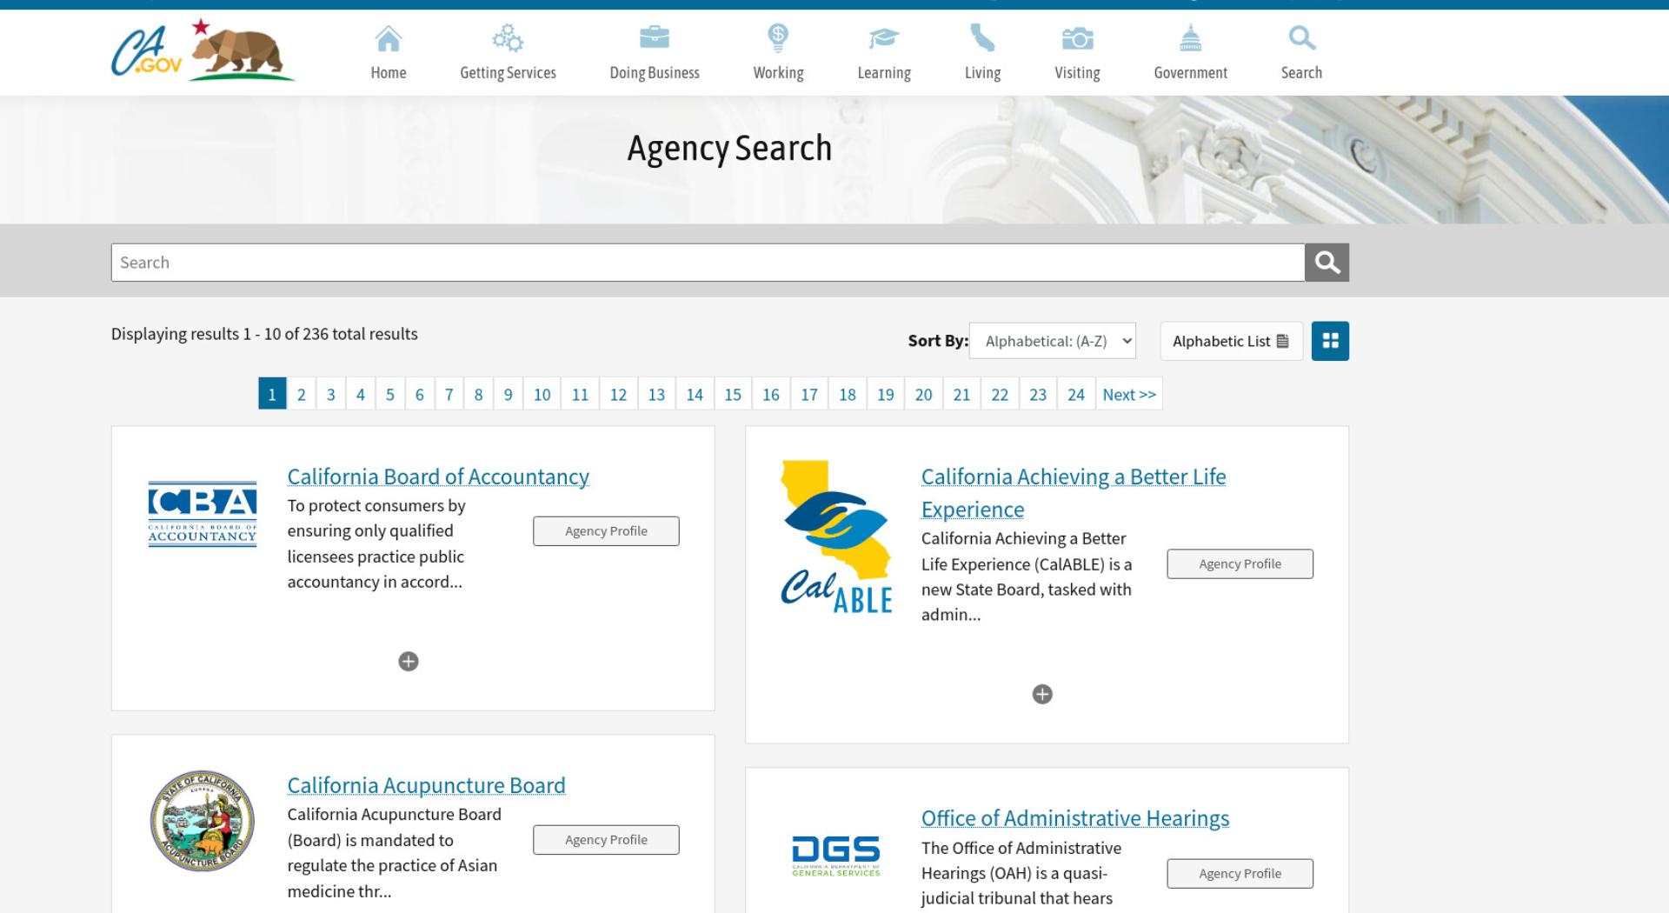Select the Doing Business briefcase icon
Viewport: 1669px width, 913px height.
655,37
